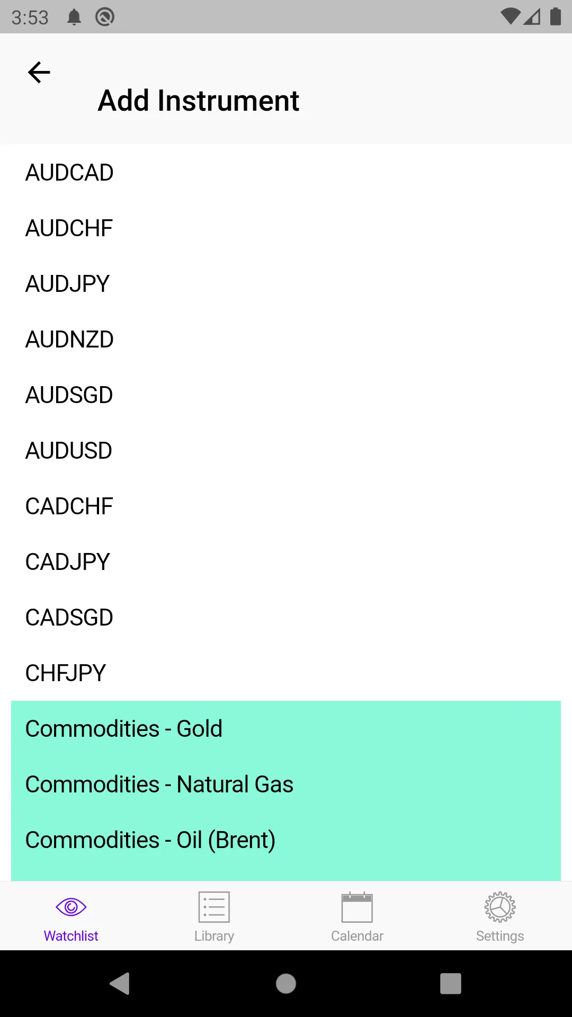The width and height of the screenshot is (572, 1017).
Task: Switch to the Library tab label
Action: click(214, 936)
